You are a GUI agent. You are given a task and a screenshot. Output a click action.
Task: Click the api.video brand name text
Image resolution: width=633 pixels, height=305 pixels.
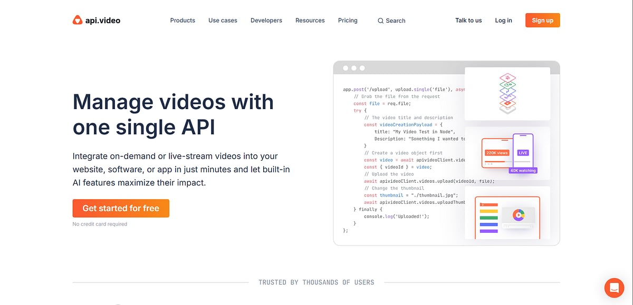pyautogui.click(x=103, y=20)
